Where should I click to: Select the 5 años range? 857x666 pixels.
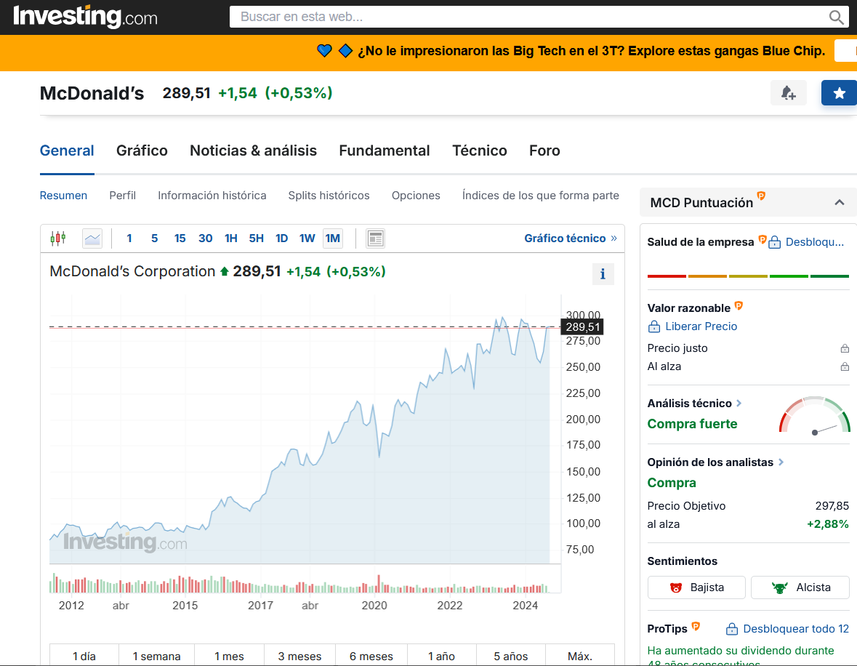[511, 656]
